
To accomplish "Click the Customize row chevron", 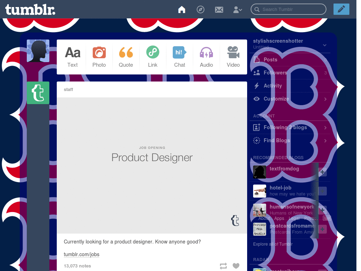I will pyautogui.click(x=325, y=99).
